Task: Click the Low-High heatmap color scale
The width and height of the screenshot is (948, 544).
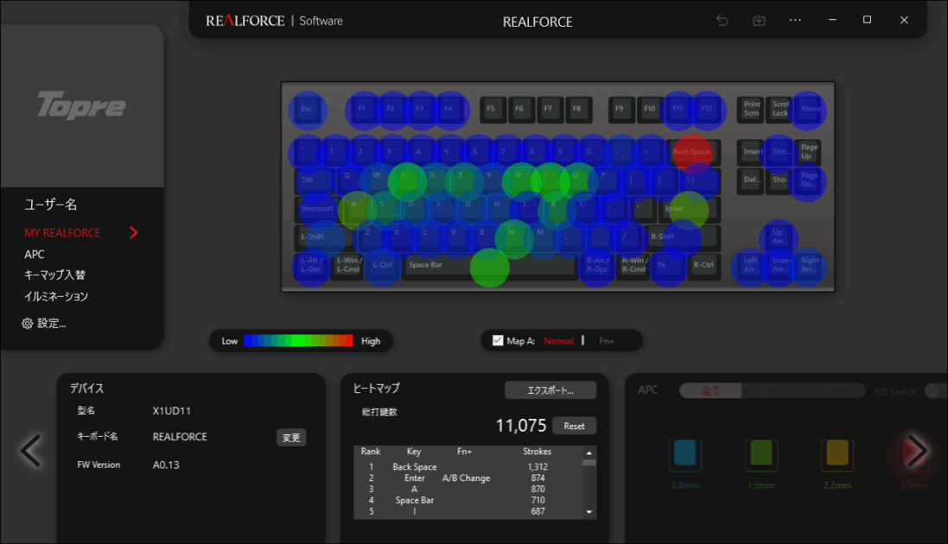Action: [298, 341]
